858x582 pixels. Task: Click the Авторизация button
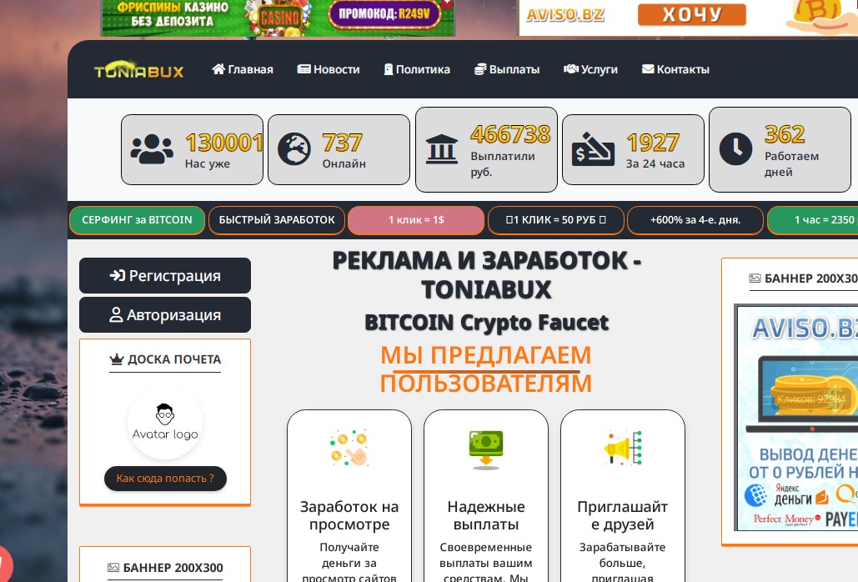click(x=165, y=315)
